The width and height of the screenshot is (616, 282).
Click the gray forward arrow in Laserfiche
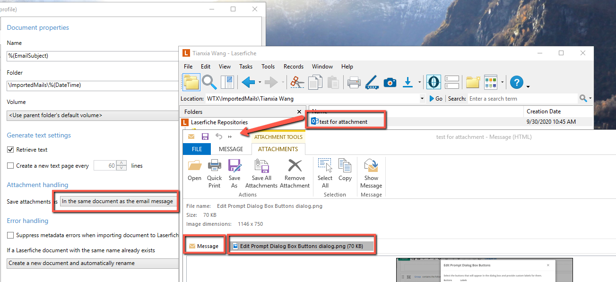[271, 82]
